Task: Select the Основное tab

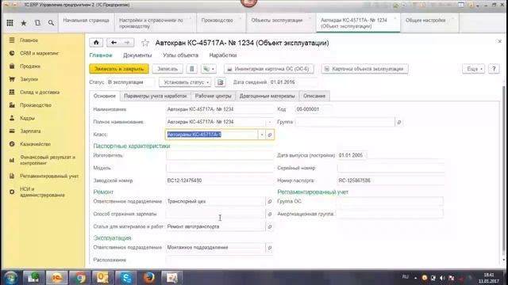Action: click(x=105, y=96)
